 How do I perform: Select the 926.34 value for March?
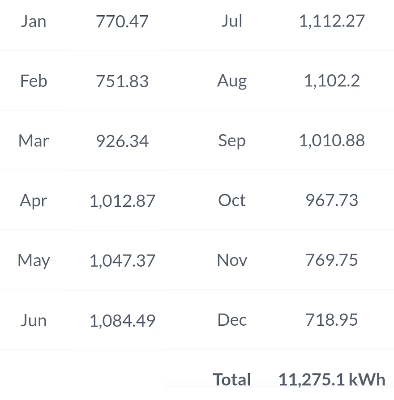point(122,141)
